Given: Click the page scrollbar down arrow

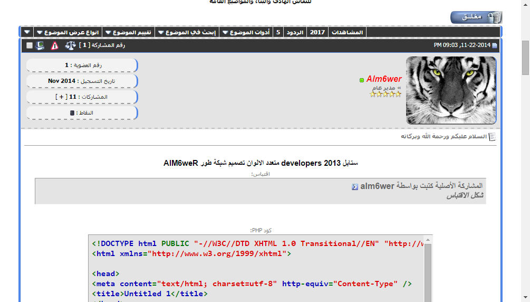Looking at the screenshot, I should tap(525, 298).
